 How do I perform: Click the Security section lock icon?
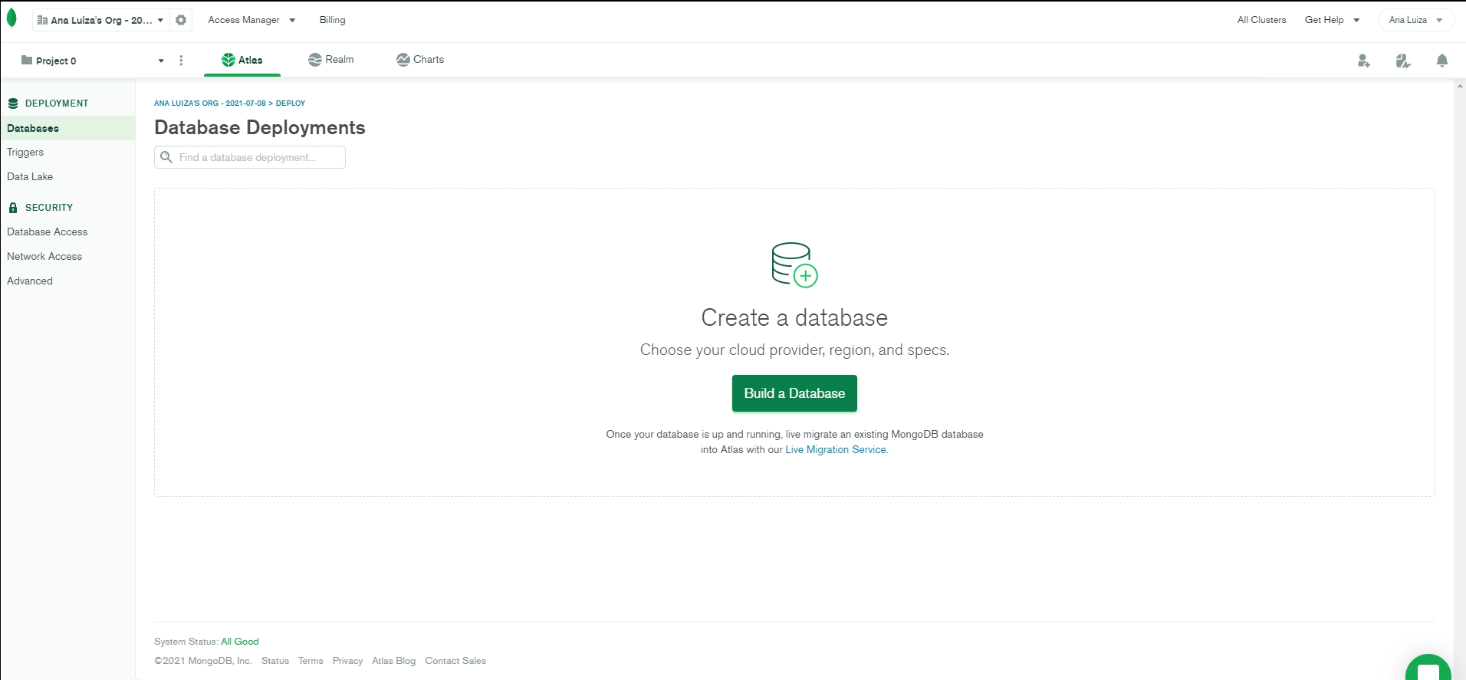(x=13, y=208)
